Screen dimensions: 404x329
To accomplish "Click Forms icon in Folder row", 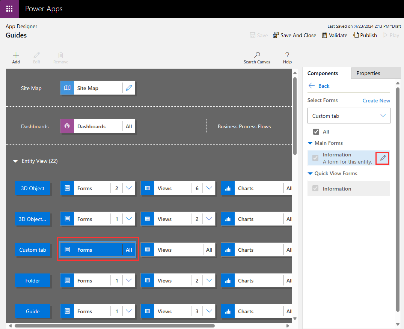I will coord(67,280).
